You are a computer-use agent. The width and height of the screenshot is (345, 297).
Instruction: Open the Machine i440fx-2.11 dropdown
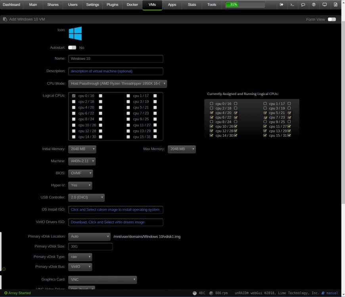[x=82, y=161]
